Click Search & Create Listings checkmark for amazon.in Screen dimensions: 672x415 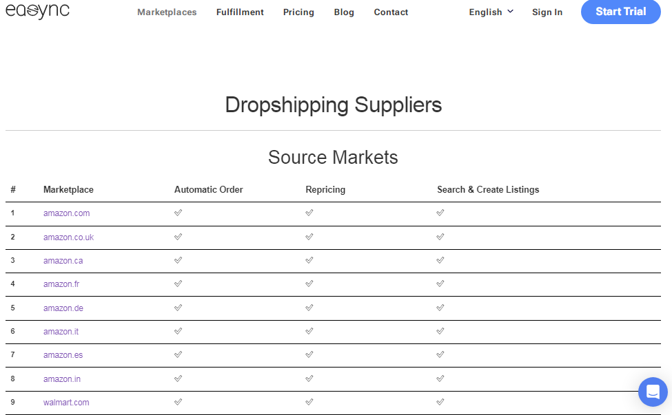click(440, 379)
